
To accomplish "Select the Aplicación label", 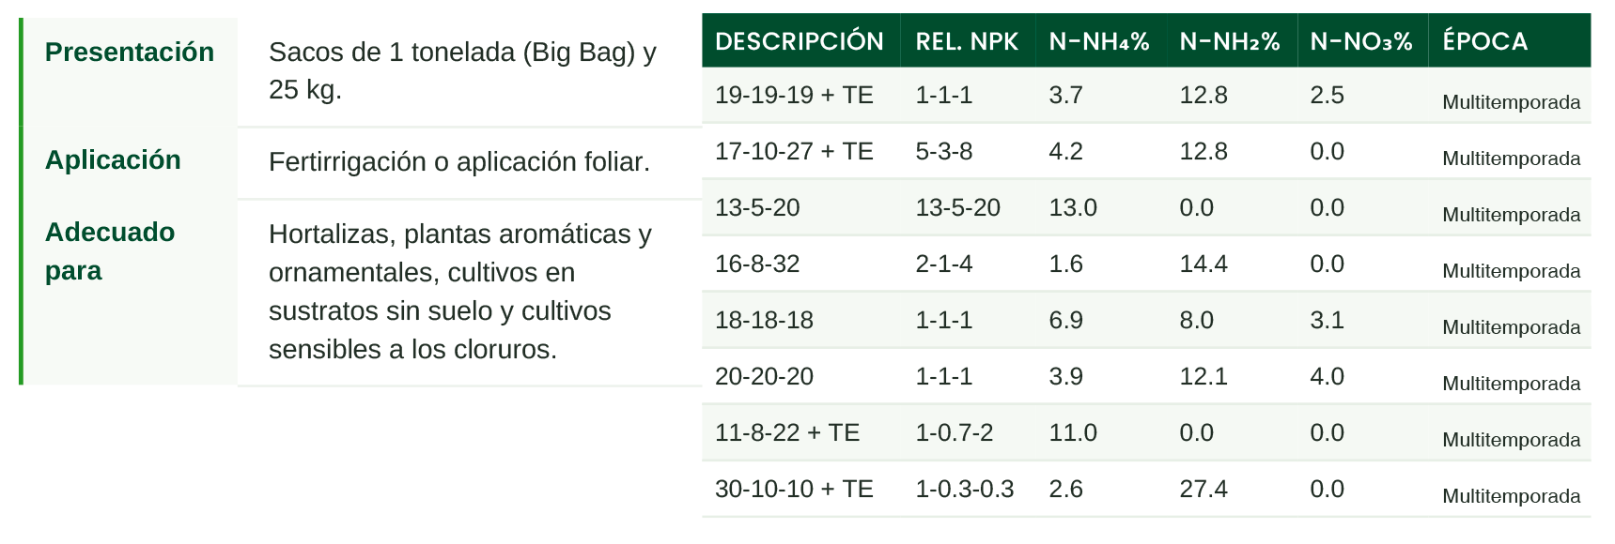I will click(x=113, y=159).
